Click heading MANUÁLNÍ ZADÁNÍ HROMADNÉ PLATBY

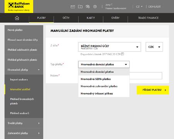(x=82, y=31)
